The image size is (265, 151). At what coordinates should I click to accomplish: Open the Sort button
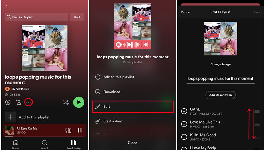click(77, 17)
